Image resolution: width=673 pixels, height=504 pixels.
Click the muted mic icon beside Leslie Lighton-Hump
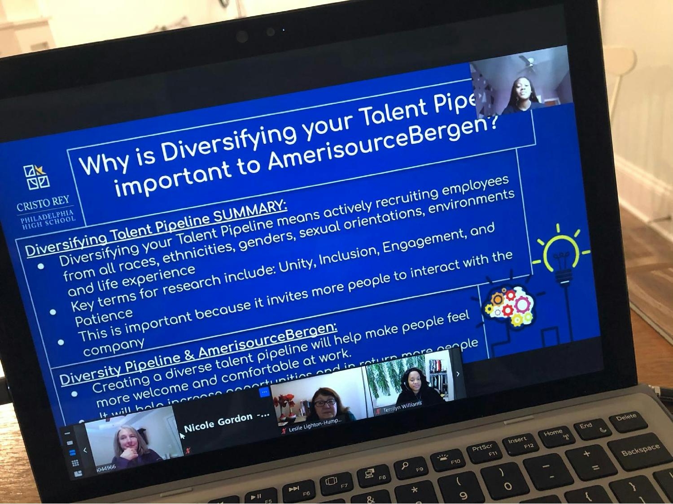284,430
